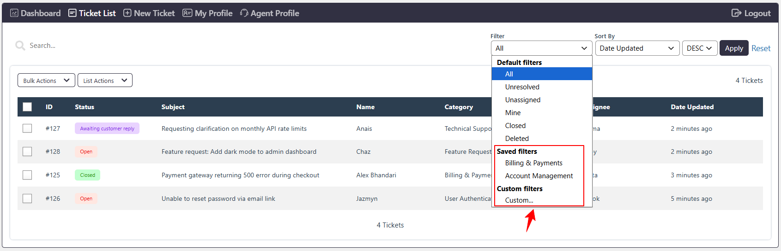The width and height of the screenshot is (781, 251).
Task: Collapse the Filter dropdown showing All
Action: click(541, 48)
